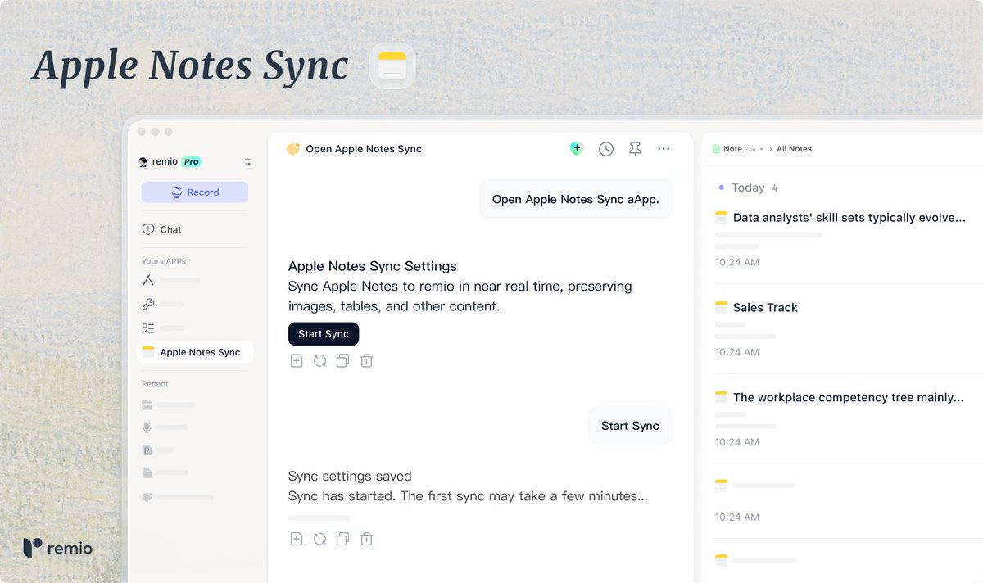Click the green plus new chat icon
983x583 pixels.
pyautogui.click(x=577, y=149)
